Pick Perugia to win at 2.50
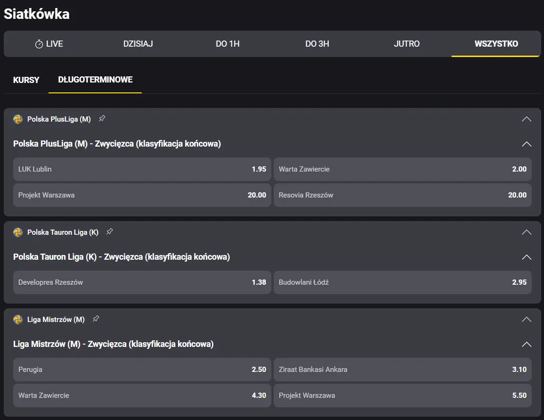 pyautogui.click(x=142, y=370)
